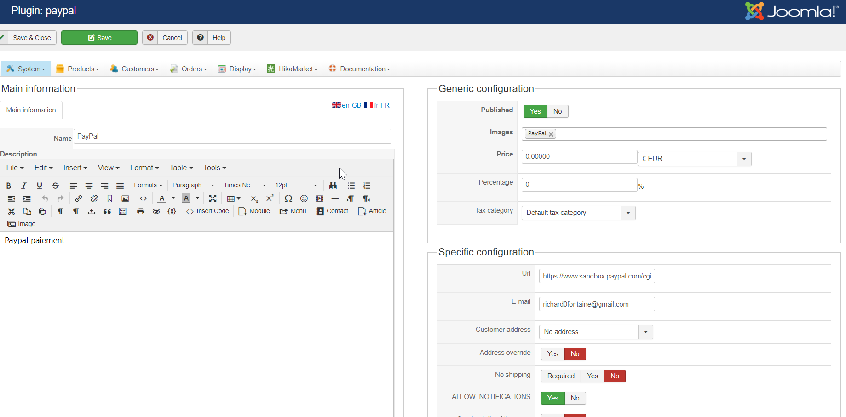This screenshot has height=417, width=846.
Task: Apply subscript formatting
Action: [x=254, y=198]
